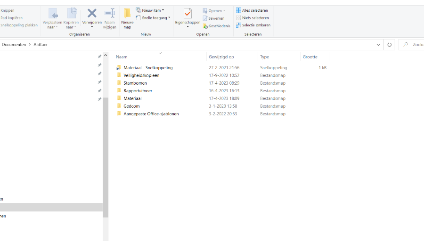
Task: Open the address bar history dropdown
Action: pos(379,45)
